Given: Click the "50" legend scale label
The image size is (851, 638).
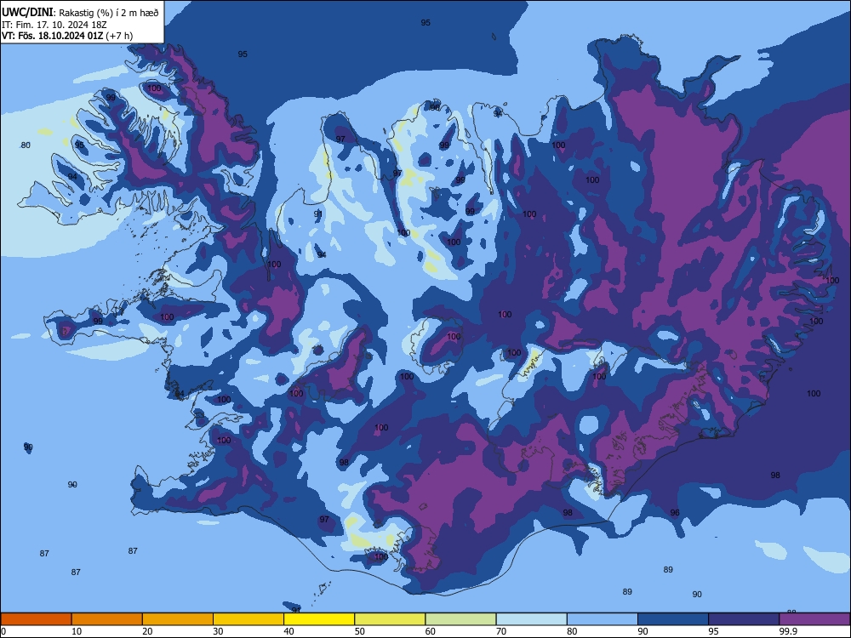Looking at the screenshot, I should 359,631.
